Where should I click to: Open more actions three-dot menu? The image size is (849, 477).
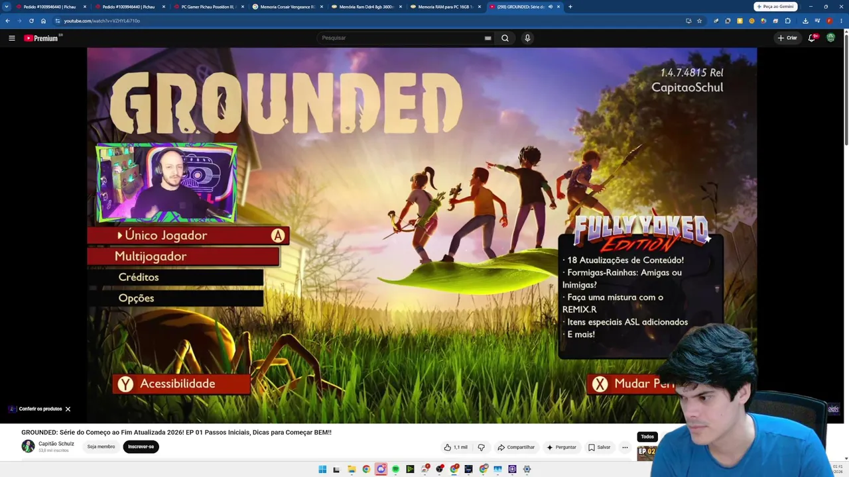pyautogui.click(x=625, y=447)
